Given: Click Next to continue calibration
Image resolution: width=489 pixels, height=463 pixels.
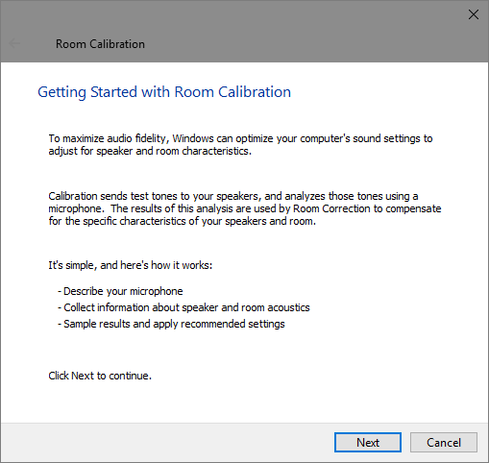Looking at the screenshot, I should coord(368,443).
